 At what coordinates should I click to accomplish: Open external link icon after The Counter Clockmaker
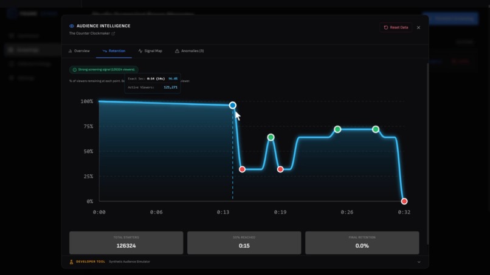coord(113,33)
